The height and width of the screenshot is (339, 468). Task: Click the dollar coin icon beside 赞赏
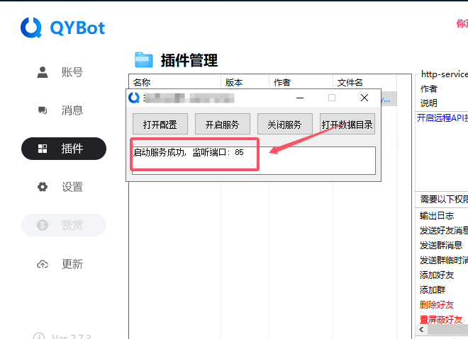pyautogui.click(x=43, y=225)
